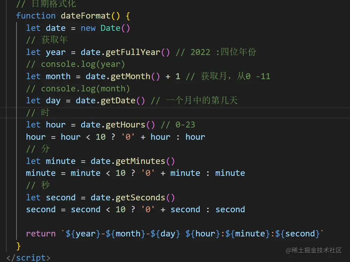Click the function dateFormat() declaration line
The height and width of the screenshot is (262, 350).
pos(73,16)
